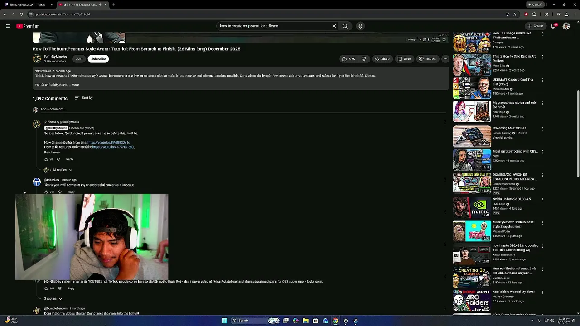The height and width of the screenshot is (326, 580).
Task: Open more actions under video
Action: pos(445,59)
